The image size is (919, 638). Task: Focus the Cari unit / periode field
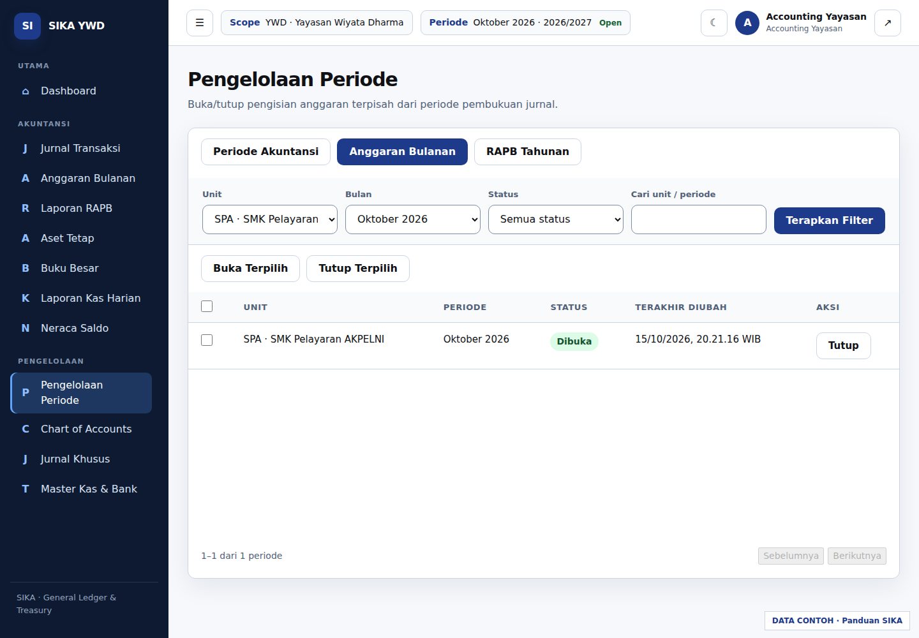click(699, 219)
